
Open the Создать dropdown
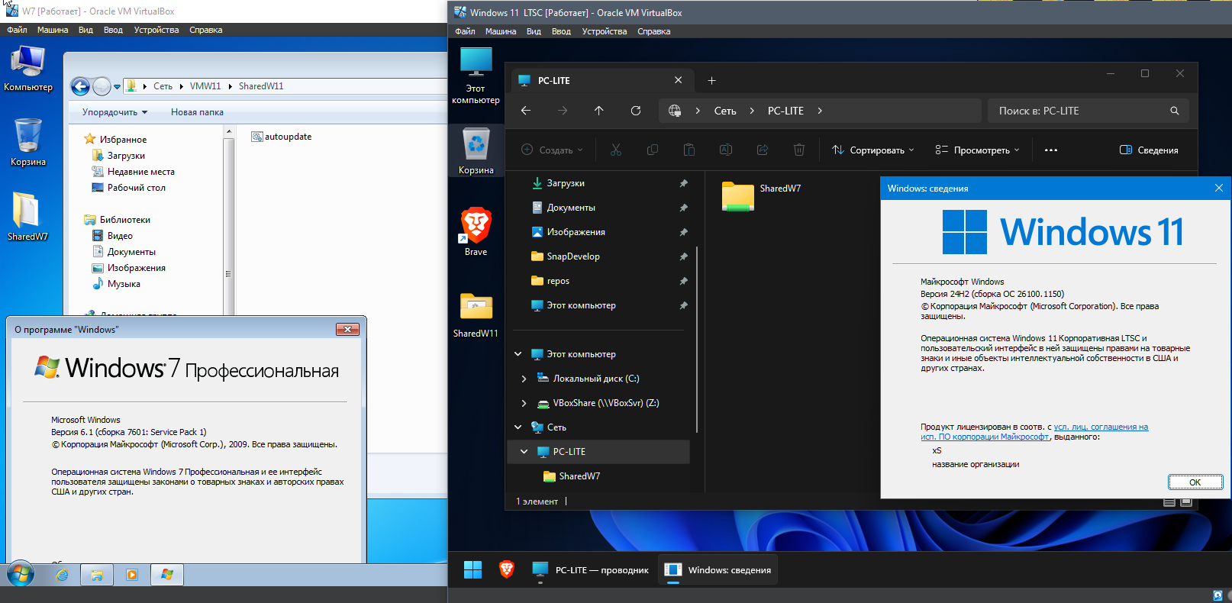tap(552, 150)
